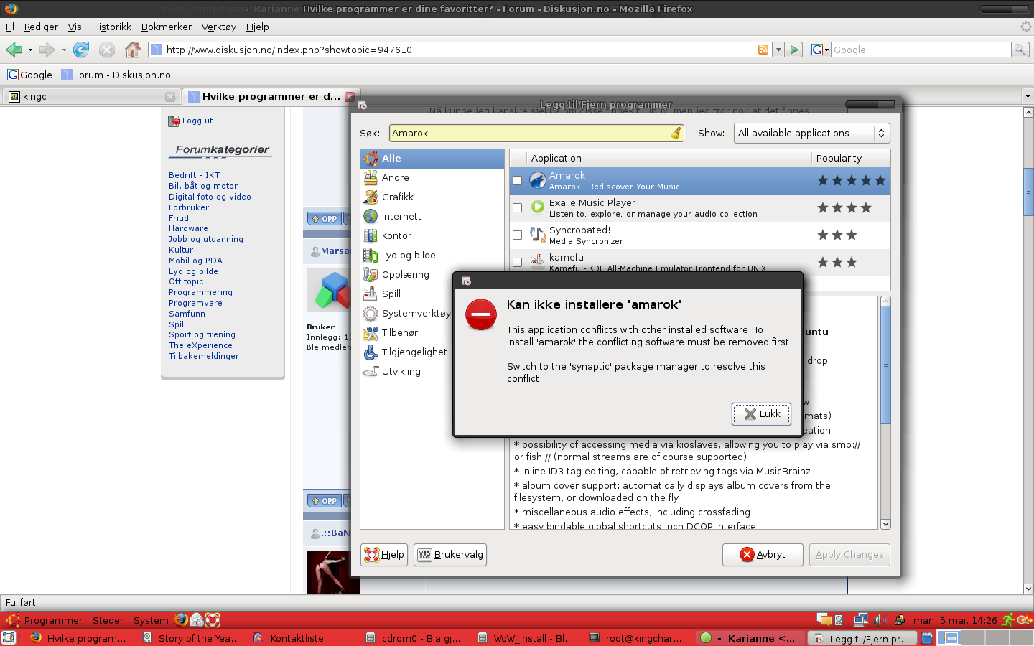Open the Fil menu
This screenshot has height=646, width=1034.
point(10,27)
